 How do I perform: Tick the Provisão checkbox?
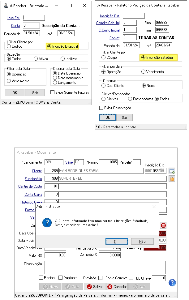(101, 278)
